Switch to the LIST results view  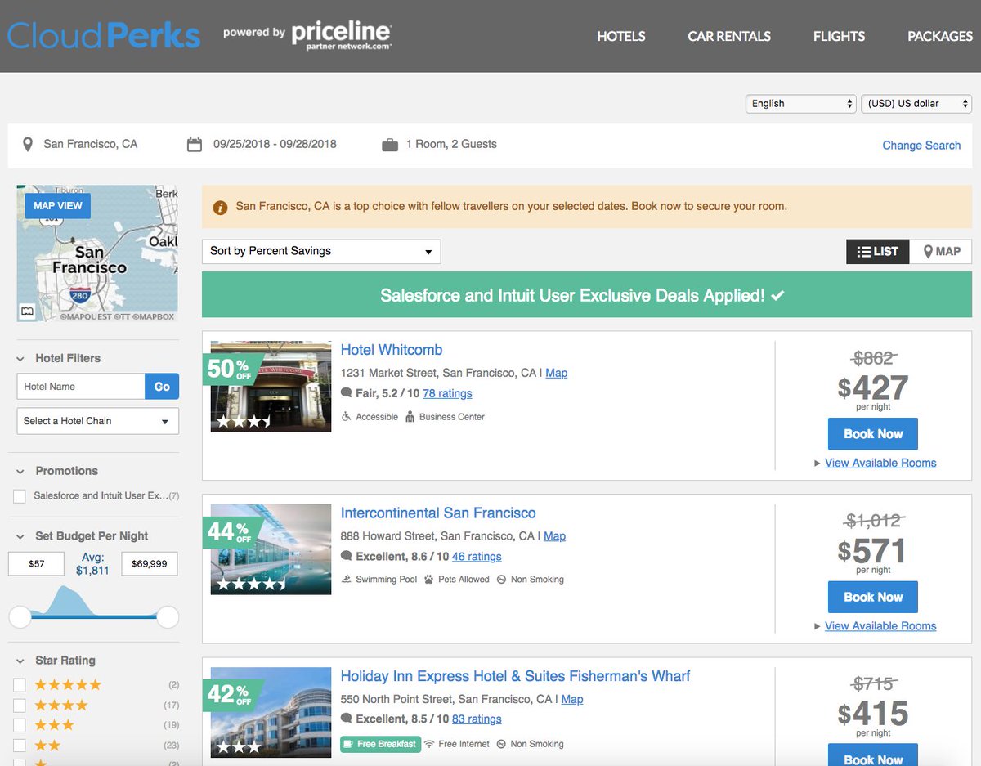(878, 252)
